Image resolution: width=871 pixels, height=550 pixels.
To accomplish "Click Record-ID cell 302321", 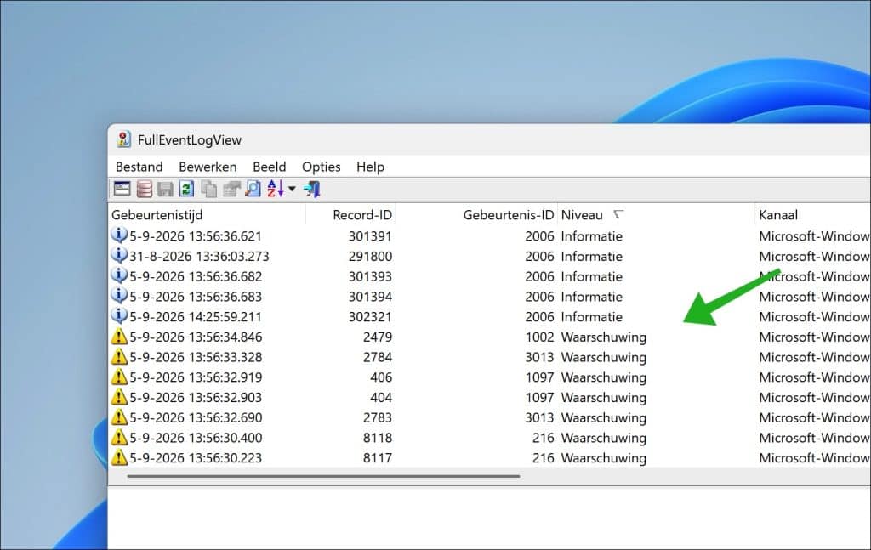I will pos(370,316).
